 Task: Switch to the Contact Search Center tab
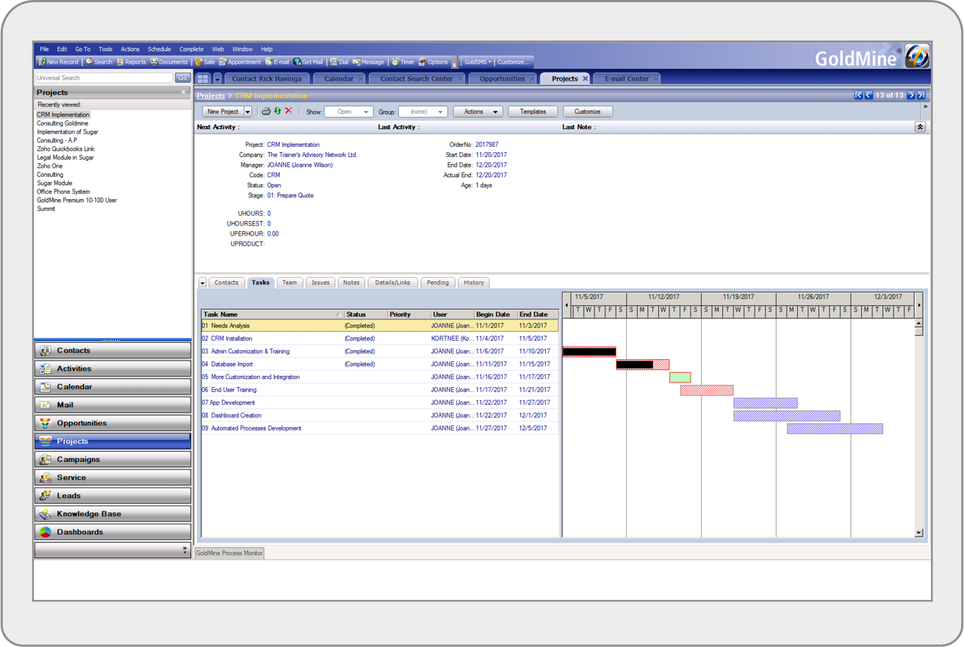pos(417,79)
